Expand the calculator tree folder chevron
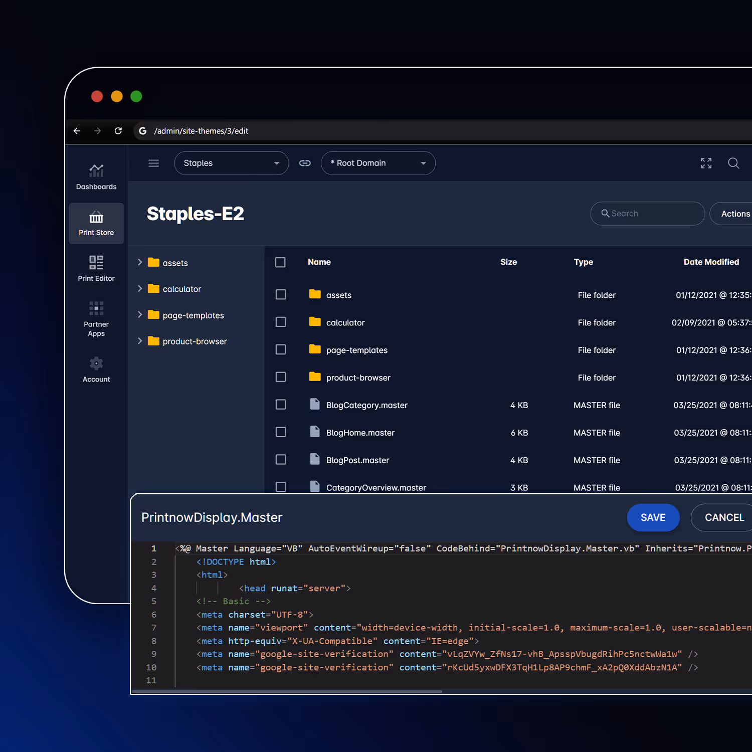The image size is (752, 752). pos(140,289)
